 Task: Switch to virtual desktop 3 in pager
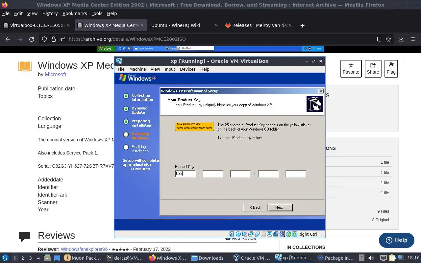click(x=30, y=258)
